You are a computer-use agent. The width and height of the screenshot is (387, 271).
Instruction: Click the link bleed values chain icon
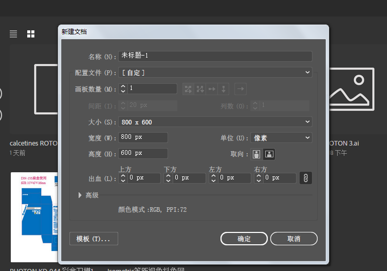click(x=305, y=178)
